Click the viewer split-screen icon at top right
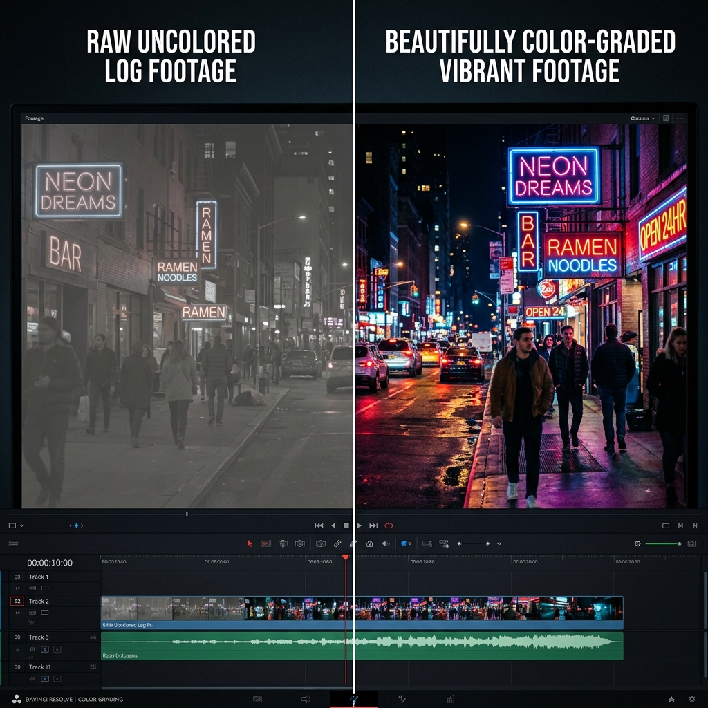The width and height of the screenshot is (708, 708). [666, 118]
